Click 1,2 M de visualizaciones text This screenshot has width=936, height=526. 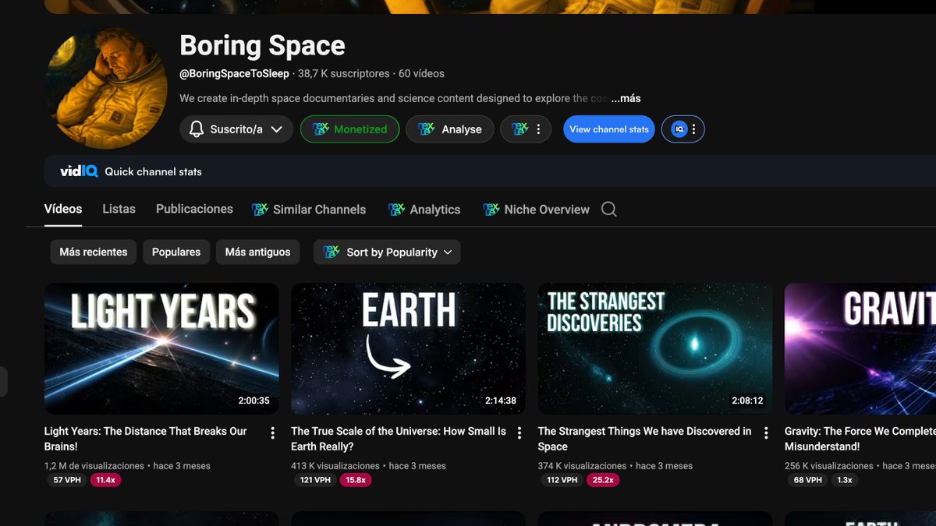94,466
